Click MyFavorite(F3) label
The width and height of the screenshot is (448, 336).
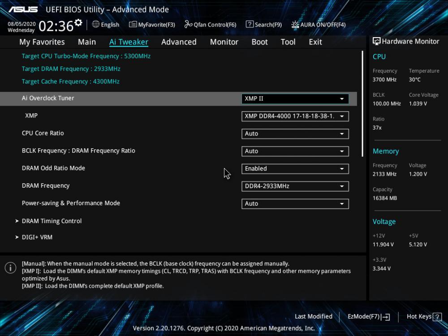click(156, 25)
